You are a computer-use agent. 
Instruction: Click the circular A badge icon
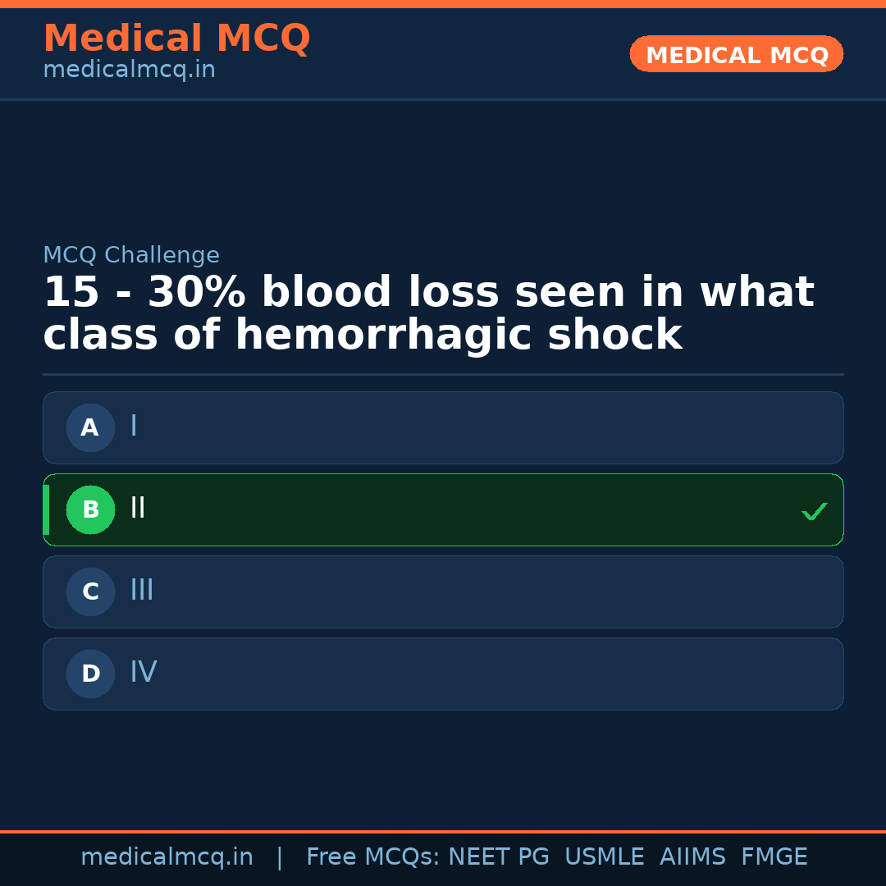coord(90,427)
